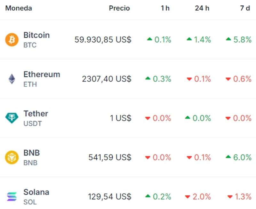Select the 24h column header
Viewport: 256px width, 209px height.
pyautogui.click(x=202, y=8)
